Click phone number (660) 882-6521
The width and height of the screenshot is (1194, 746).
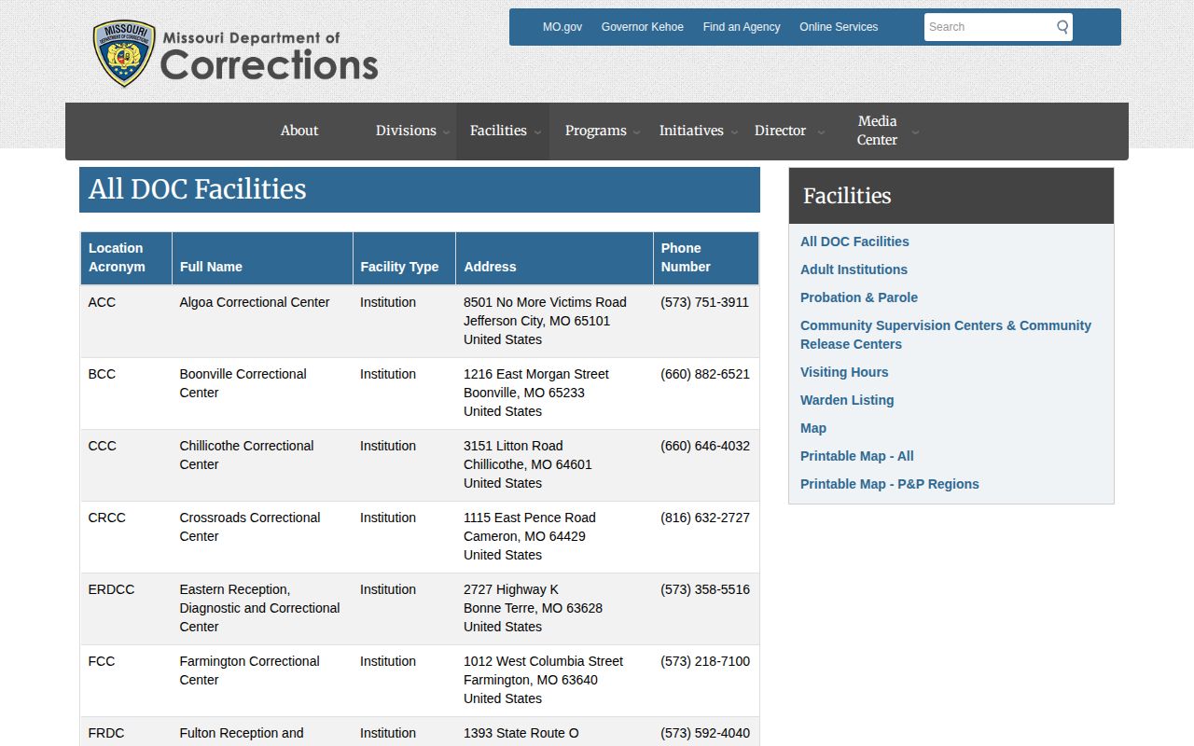click(x=705, y=374)
